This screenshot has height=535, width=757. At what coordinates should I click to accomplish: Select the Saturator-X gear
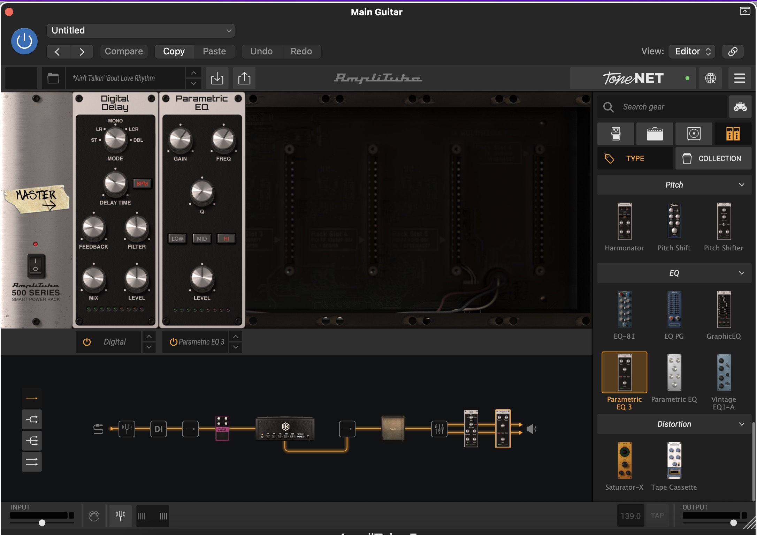click(x=625, y=466)
